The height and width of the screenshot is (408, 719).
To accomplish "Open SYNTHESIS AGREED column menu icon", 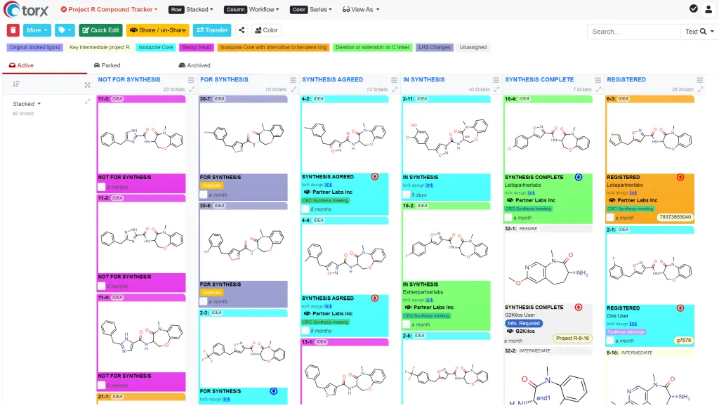I will (395, 80).
